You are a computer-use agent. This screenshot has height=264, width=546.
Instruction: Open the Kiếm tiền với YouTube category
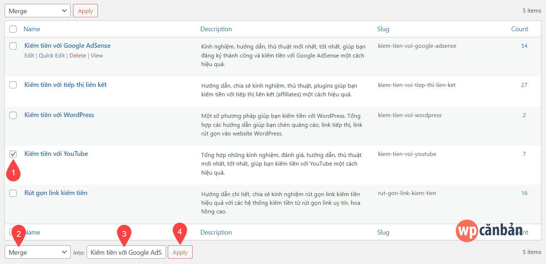coord(56,154)
